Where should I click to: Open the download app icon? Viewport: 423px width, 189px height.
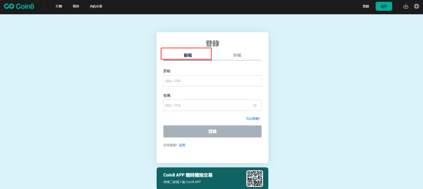(406, 6)
